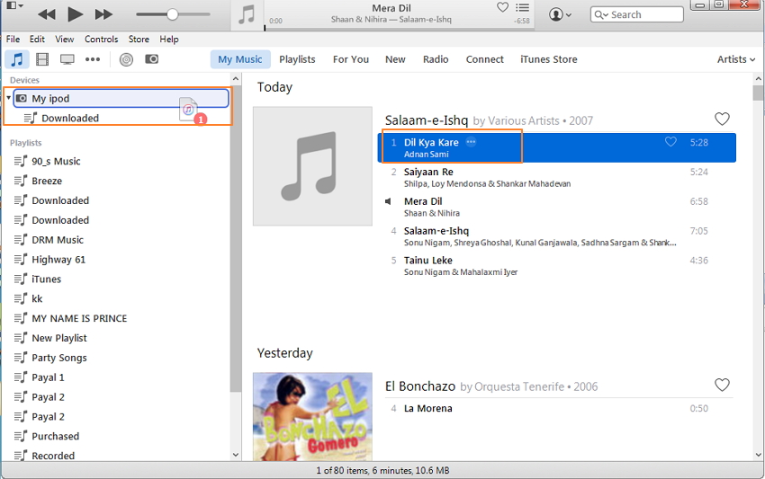Skip to the next track
Image resolution: width=765 pixels, height=479 pixels.
tap(104, 14)
